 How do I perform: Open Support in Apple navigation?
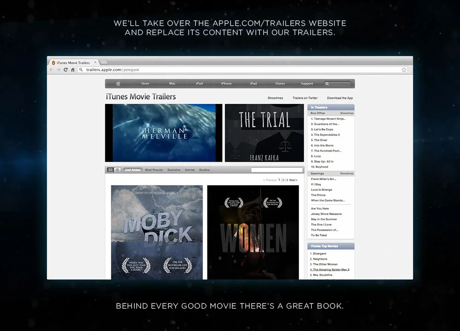click(x=307, y=84)
